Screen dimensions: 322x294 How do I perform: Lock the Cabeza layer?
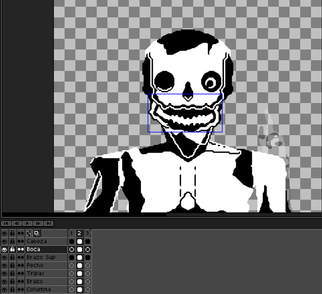12,241
